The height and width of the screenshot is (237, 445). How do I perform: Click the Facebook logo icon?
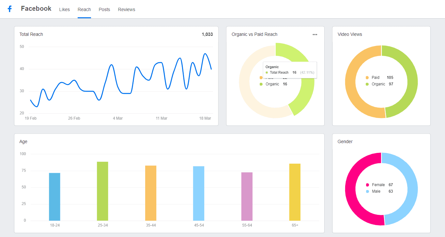pos(9,8)
